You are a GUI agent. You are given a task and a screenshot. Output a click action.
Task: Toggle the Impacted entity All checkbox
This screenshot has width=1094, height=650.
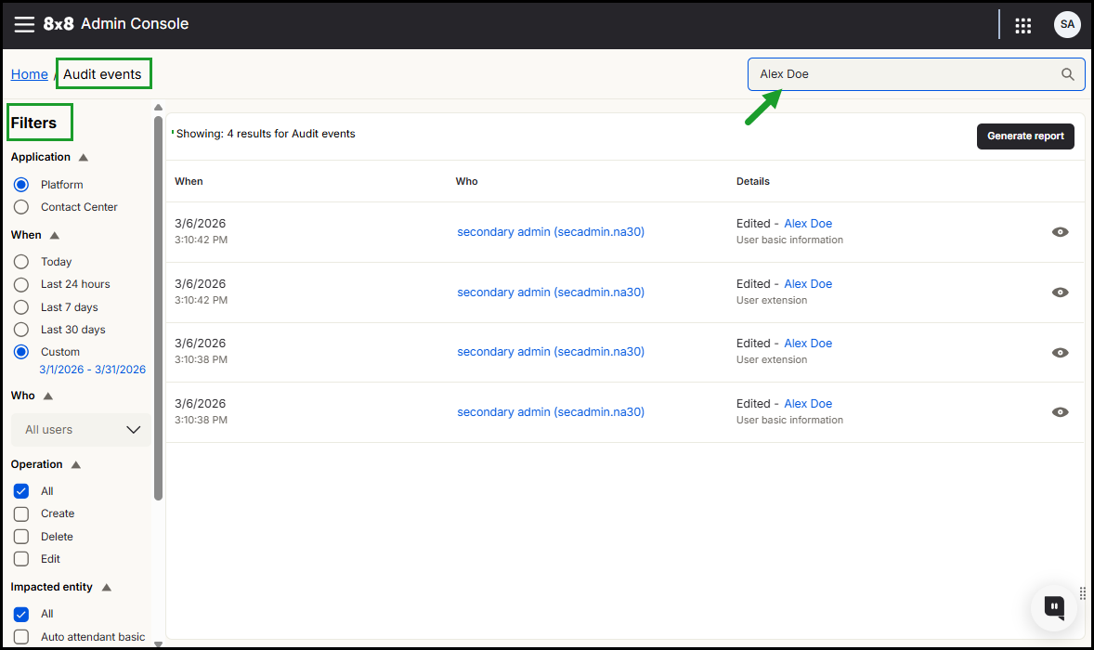21,615
